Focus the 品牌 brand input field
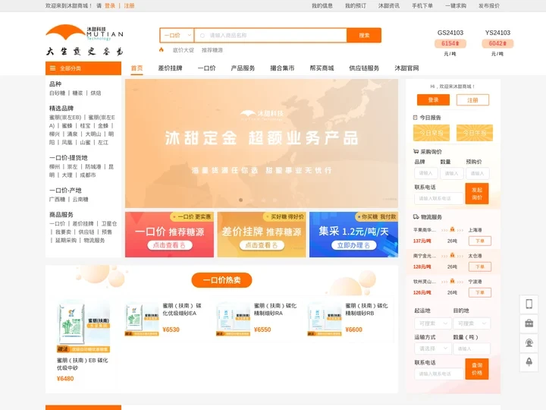Screen dimensions: 546x410 point(426,173)
